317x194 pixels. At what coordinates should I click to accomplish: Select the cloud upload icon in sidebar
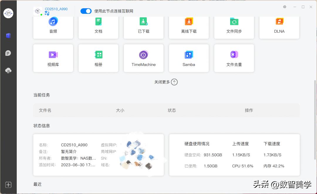(x=8, y=70)
